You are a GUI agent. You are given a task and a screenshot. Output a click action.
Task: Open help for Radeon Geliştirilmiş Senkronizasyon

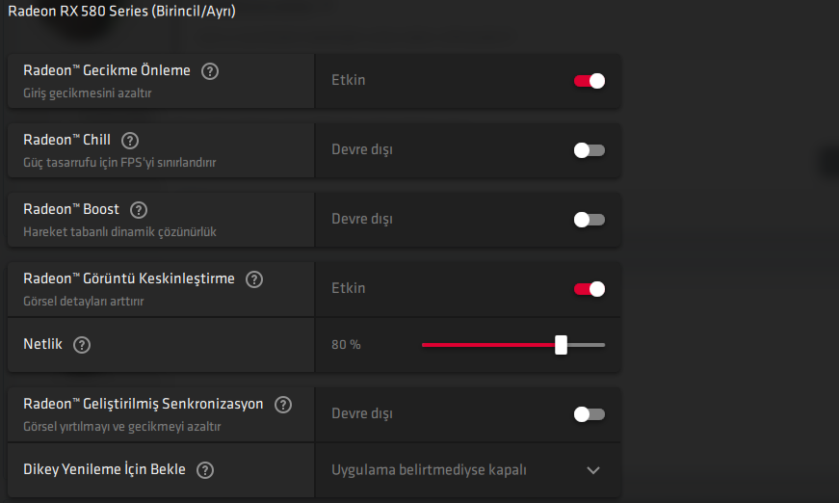(x=283, y=405)
